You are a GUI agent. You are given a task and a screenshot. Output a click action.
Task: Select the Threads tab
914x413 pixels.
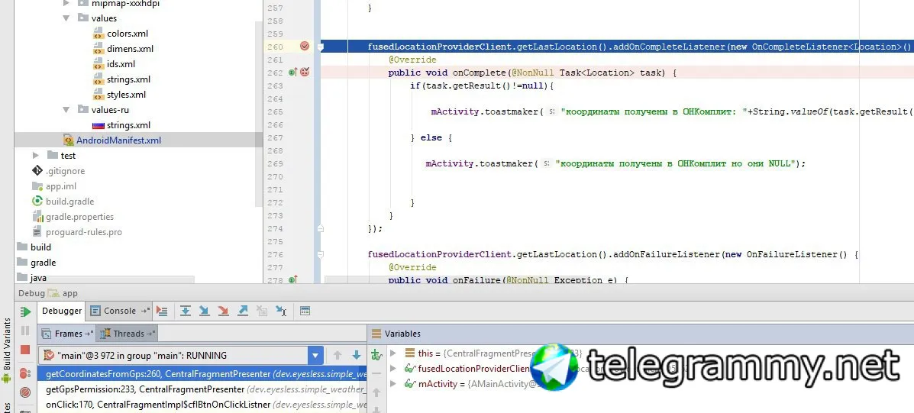coord(128,334)
